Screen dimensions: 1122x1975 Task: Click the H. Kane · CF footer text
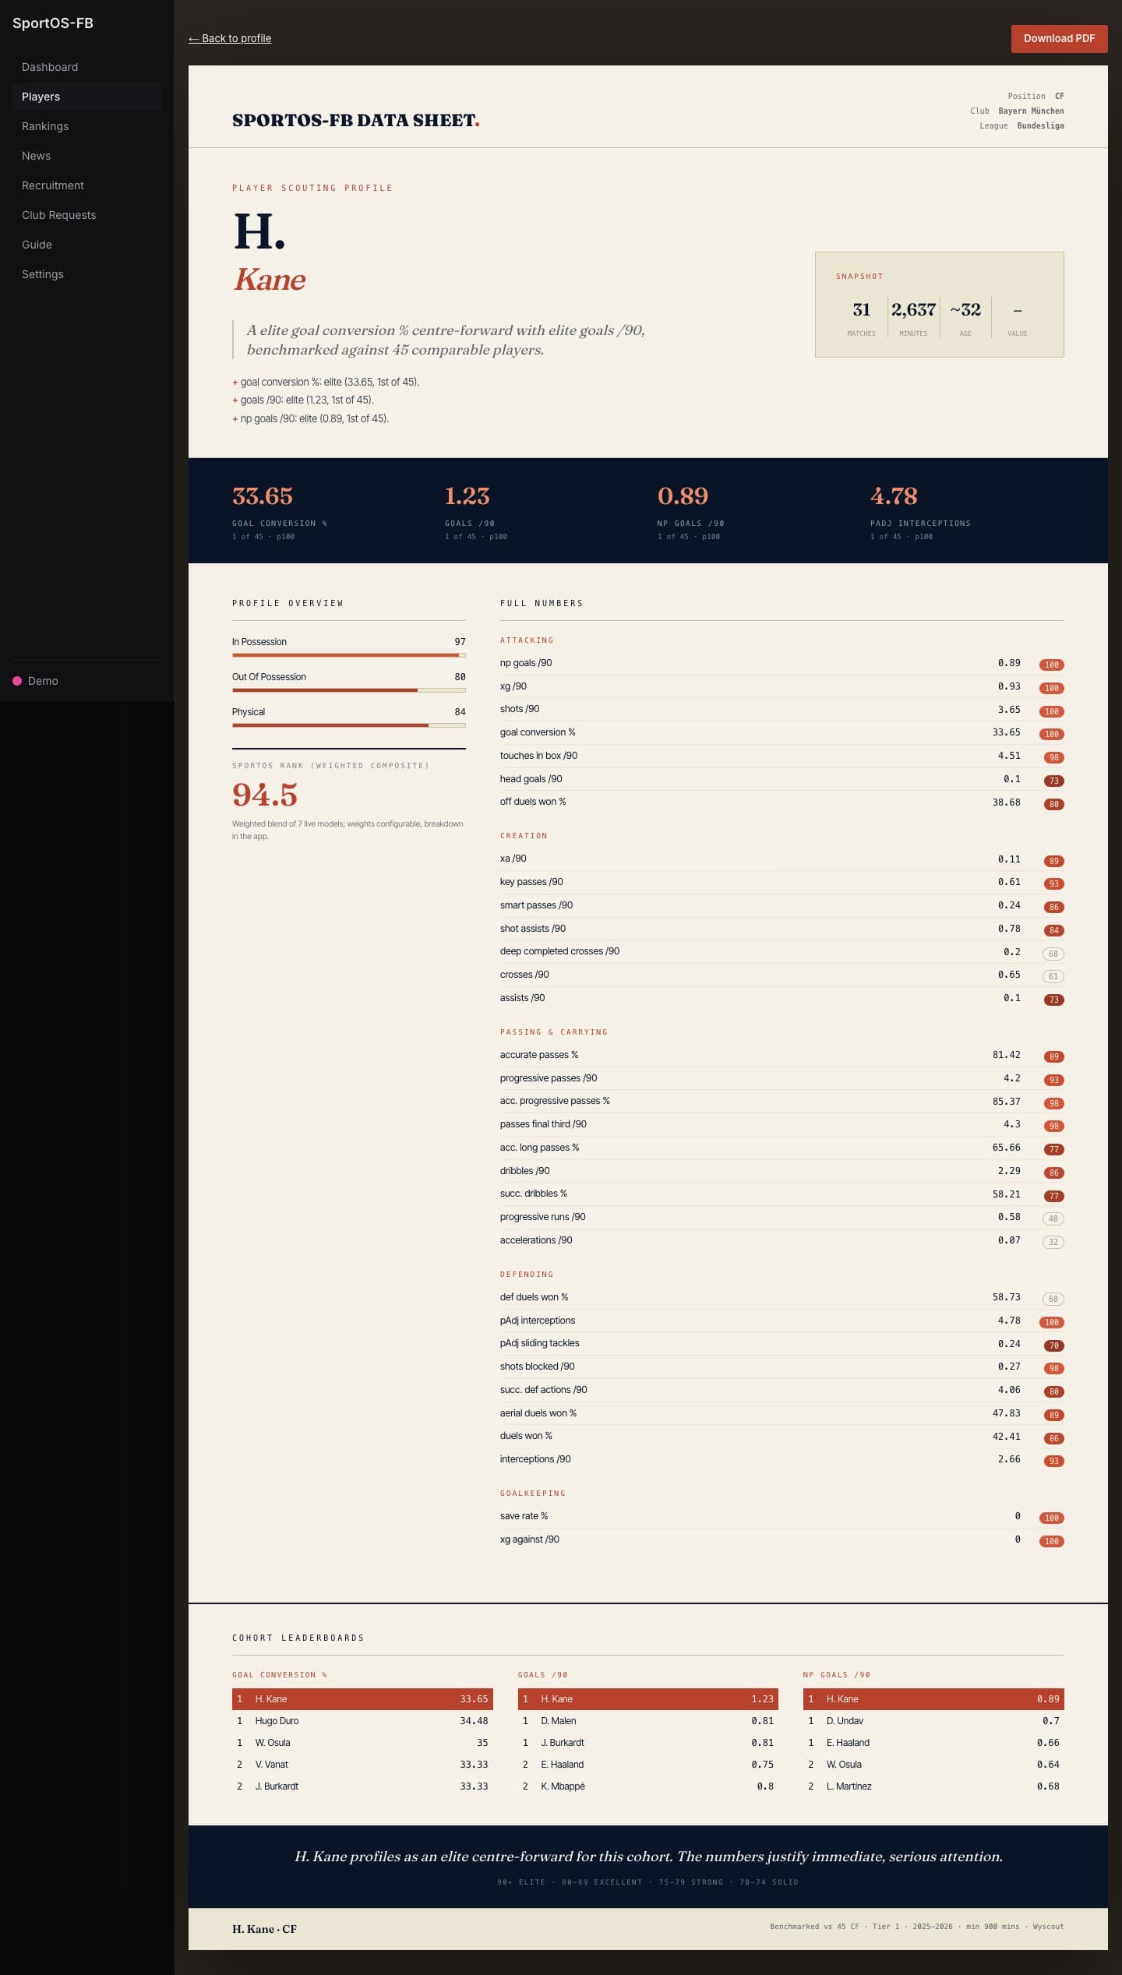click(x=264, y=1929)
